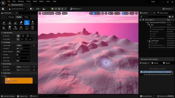The height and width of the screenshot is (98, 175).
Task: Open the Content Drawer
Action: (x=8, y=96)
